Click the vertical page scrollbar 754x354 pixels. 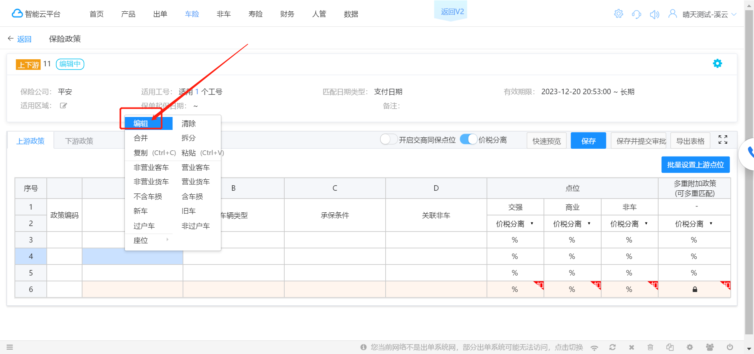pos(749,173)
